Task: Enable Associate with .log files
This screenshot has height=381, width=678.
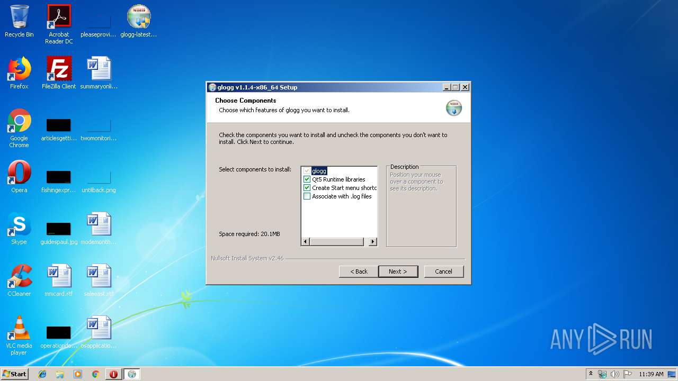Action: (307, 196)
